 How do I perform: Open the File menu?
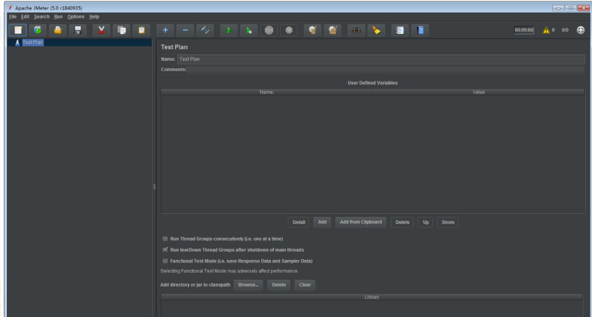[x=13, y=17]
